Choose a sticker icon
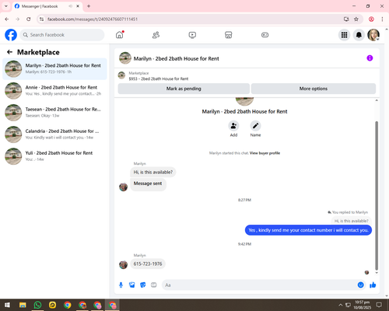Image resolution: width=389 pixels, height=311 pixels. point(143,285)
